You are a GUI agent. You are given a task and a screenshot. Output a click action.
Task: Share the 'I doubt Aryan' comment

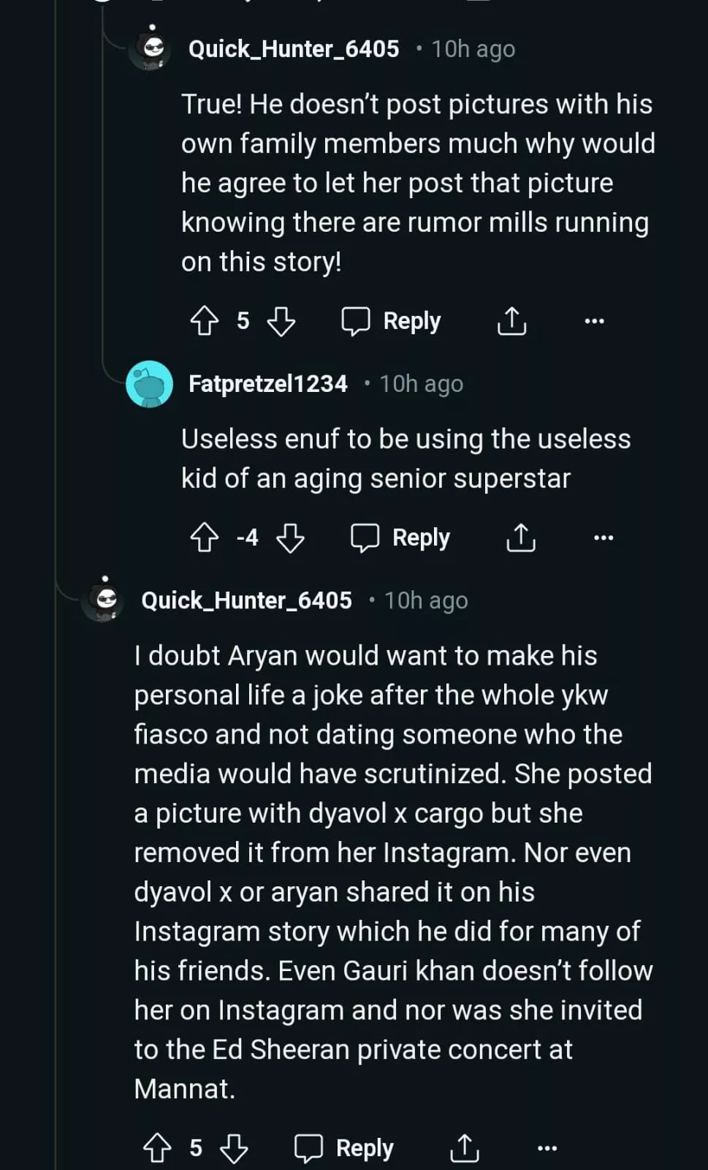[x=464, y=1148]
